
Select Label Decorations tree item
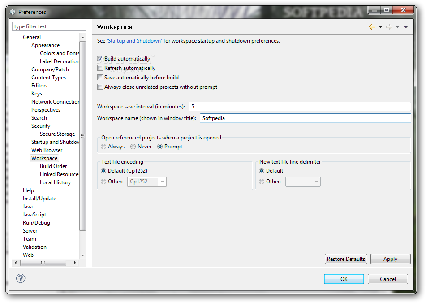click(x=59, y=61)
